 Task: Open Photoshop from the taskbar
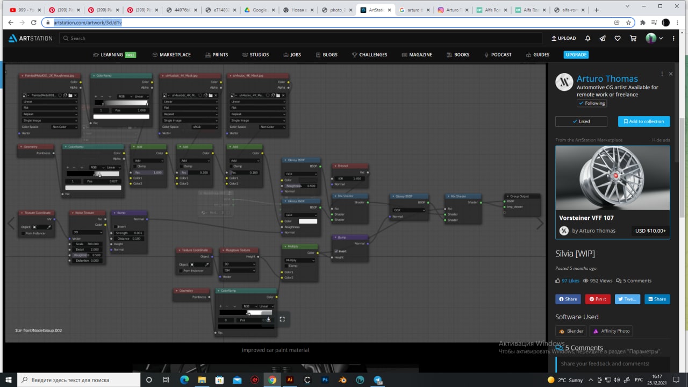(x=325, y=379)
